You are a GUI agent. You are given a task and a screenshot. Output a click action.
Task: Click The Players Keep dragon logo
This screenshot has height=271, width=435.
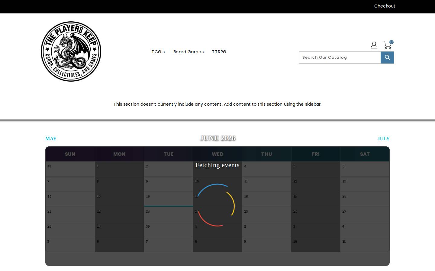(x=71, y=51)
